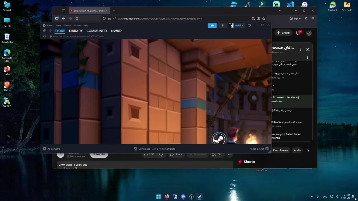Open the NWRD profile tab in Steam

tap(116, 31)
